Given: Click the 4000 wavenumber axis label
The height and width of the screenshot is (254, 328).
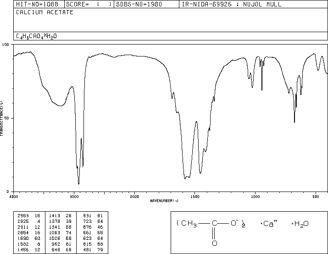Looking at the screenshot, I should [14, 197].
